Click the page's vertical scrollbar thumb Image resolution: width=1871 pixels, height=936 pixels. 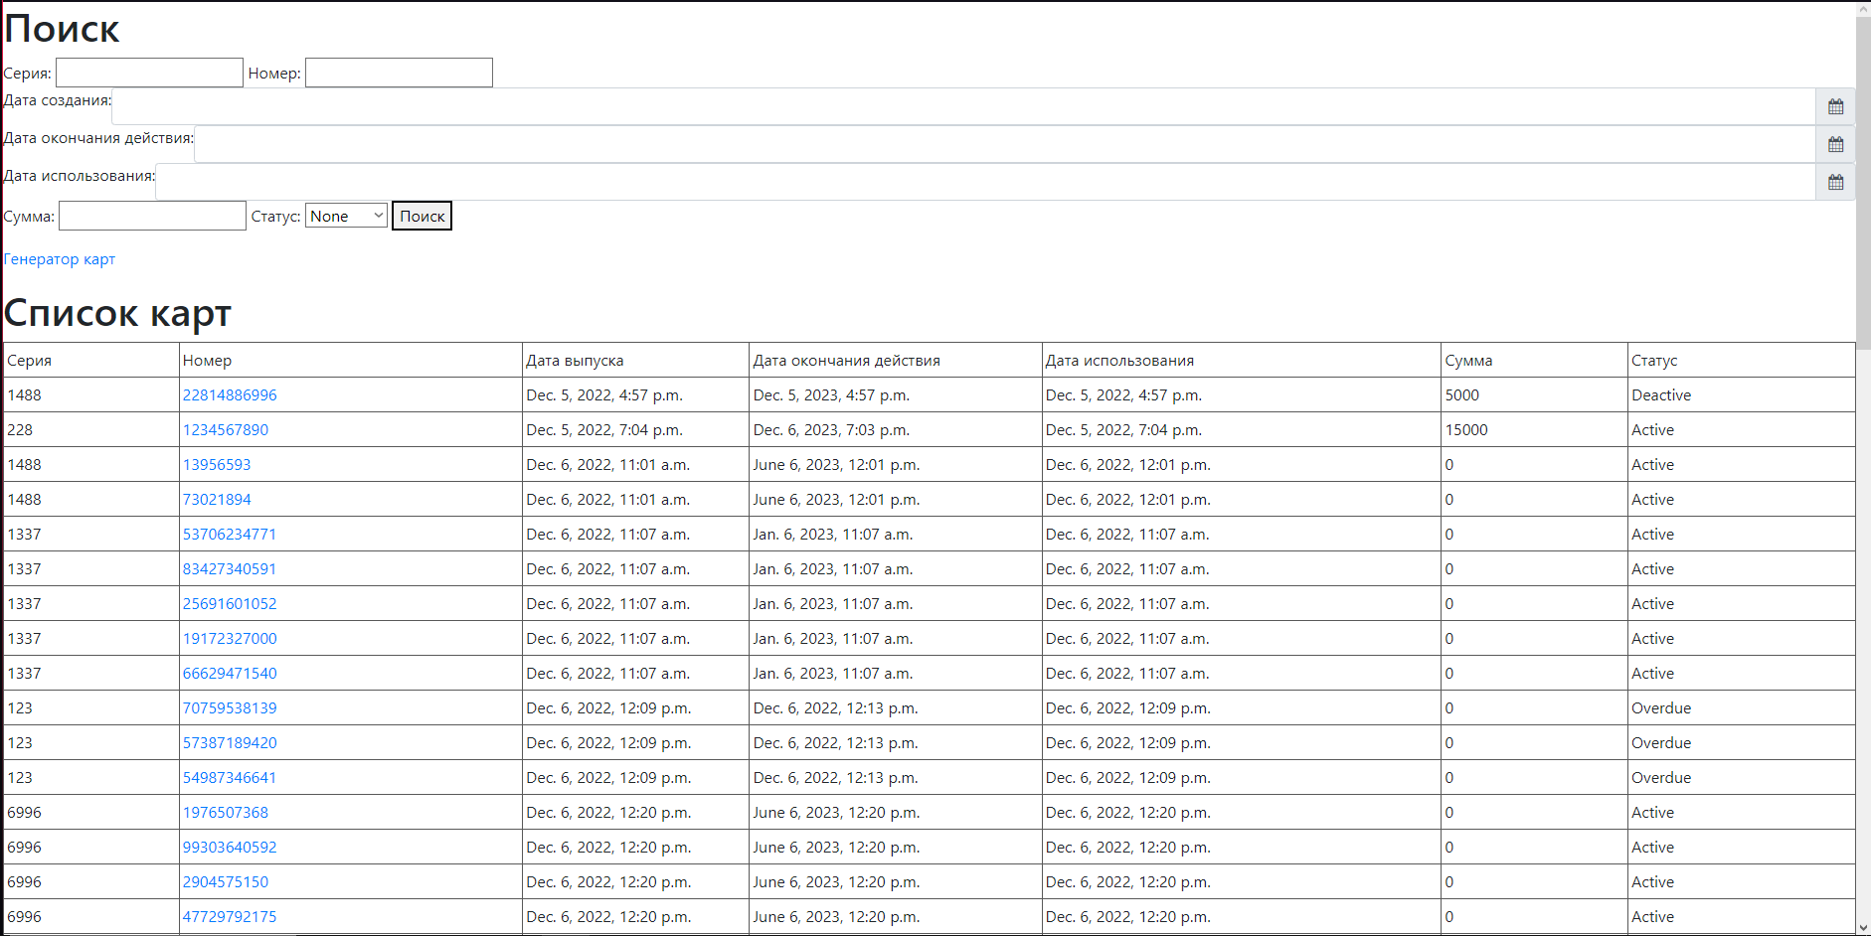click(x=1863, y=184)
